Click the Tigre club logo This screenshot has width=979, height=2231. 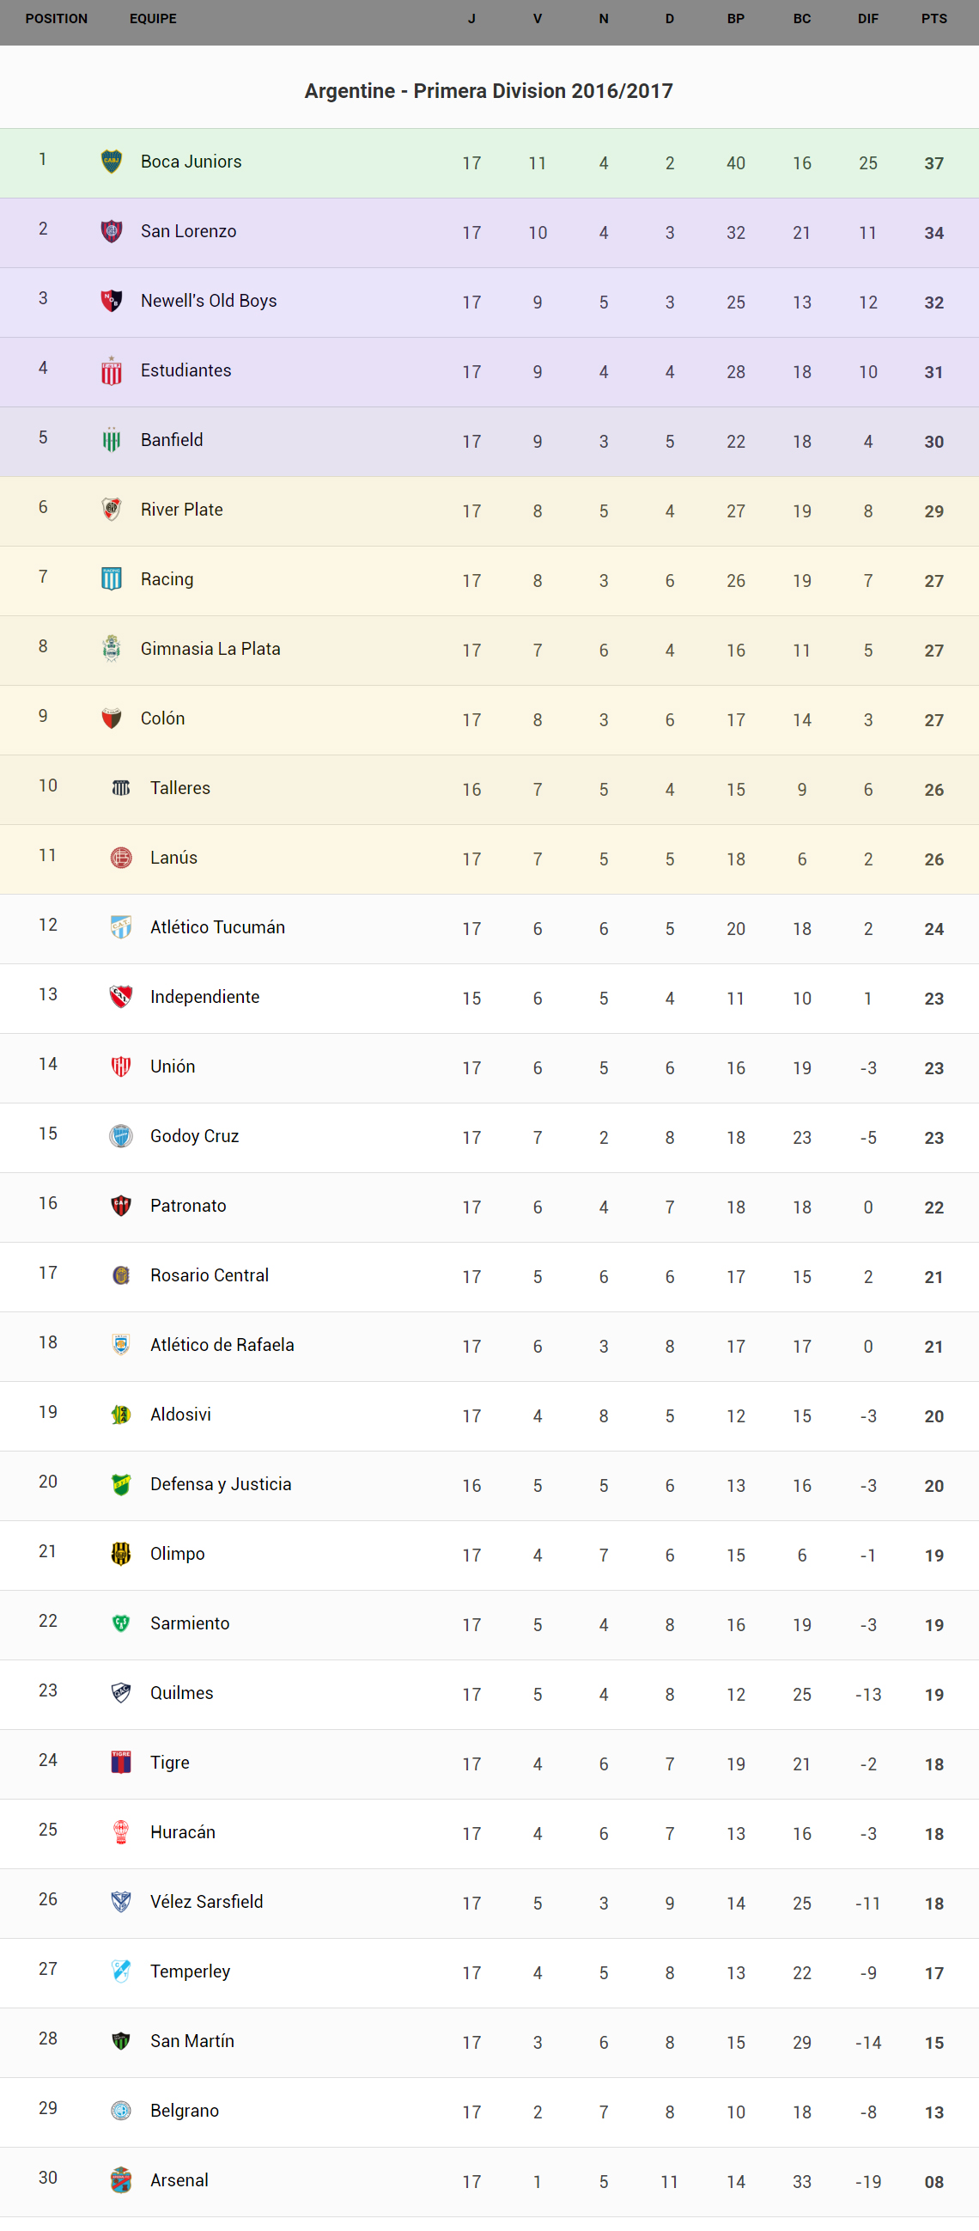pos(121,1762)
